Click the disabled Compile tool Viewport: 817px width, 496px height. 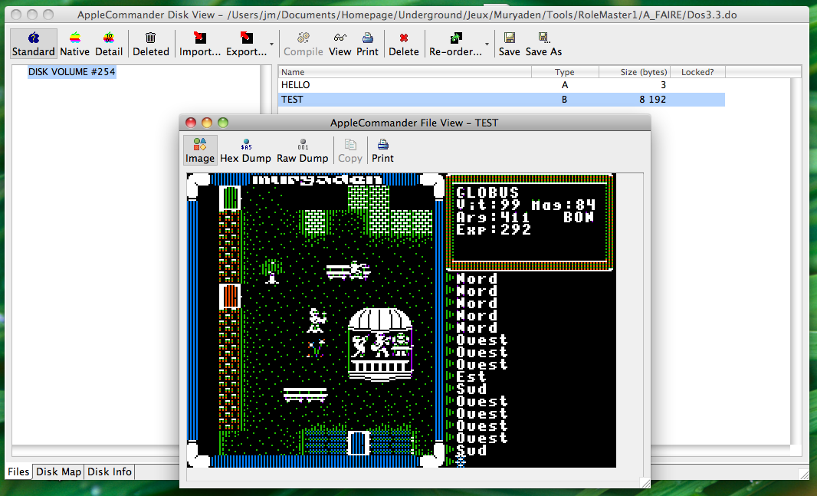pyautogui.click(x=304, y=44)
